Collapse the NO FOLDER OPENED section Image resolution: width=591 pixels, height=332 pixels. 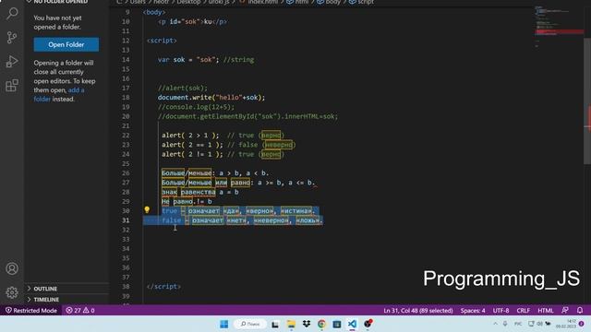click(56, 2)
